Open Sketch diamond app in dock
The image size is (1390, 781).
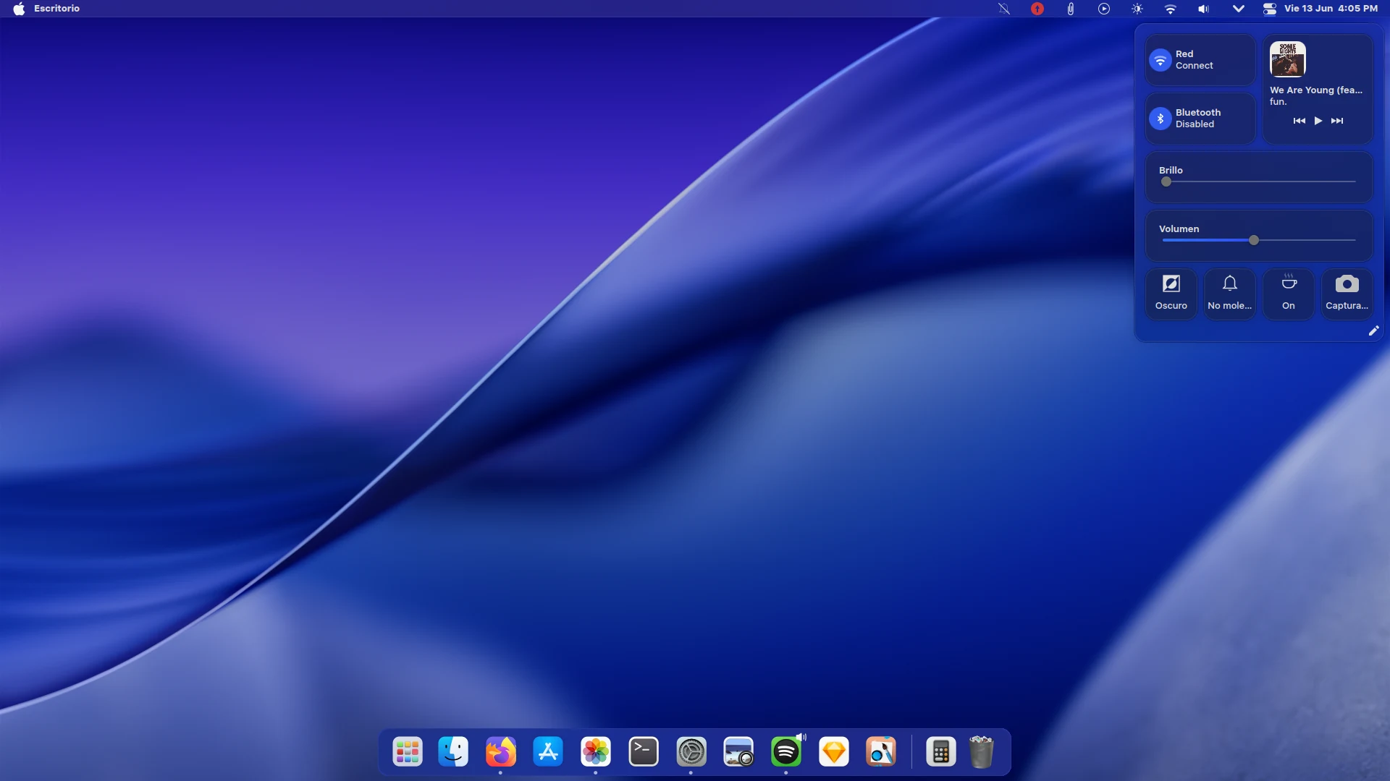834,752
